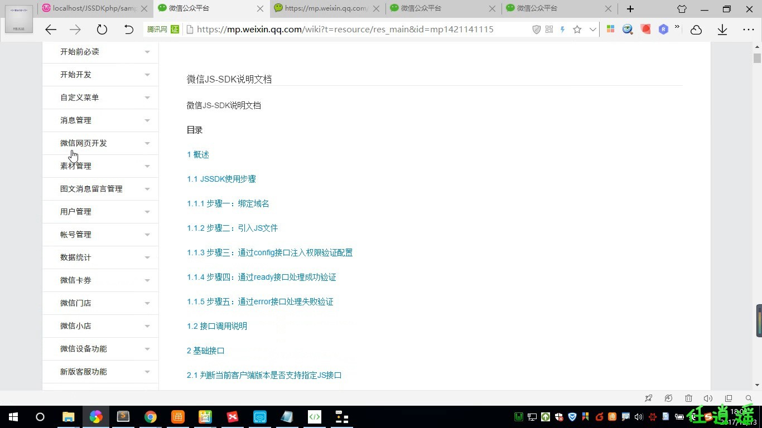The height and width of the screenshot is (428, 762).
Task: Open the Windows Start menu
Action: [13, 417]
